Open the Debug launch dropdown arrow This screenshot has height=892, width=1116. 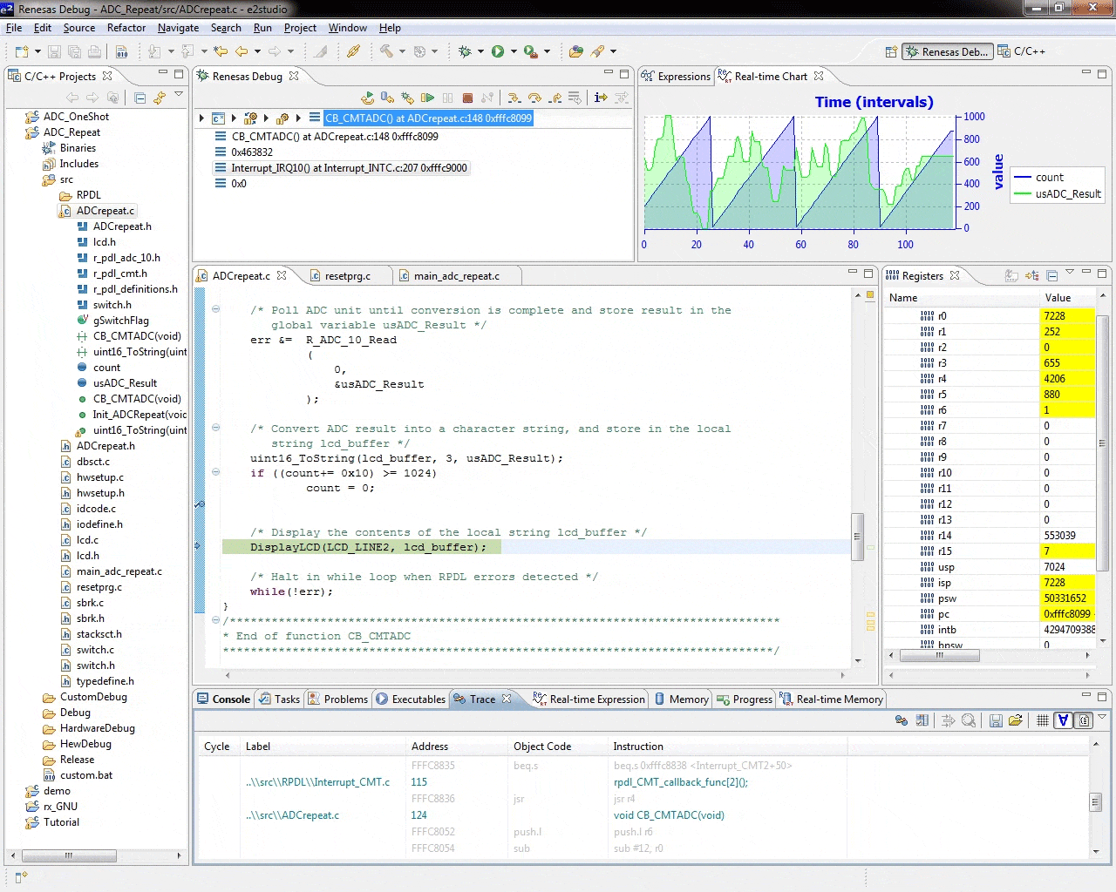(x=480, y=51)
